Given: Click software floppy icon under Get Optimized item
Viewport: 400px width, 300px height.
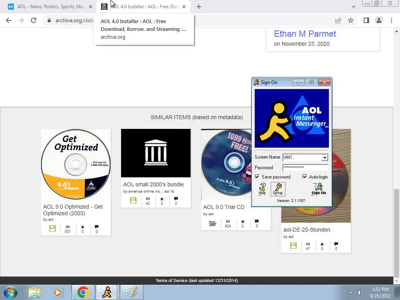Looking at the screenshot, I should point(53,228).
